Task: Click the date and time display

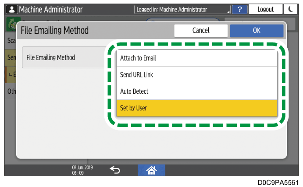Action: click(x=80, y=170)
